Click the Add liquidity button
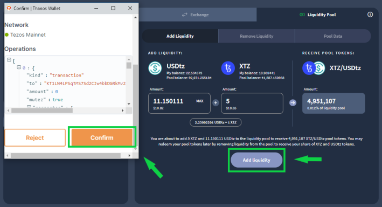Screen dimensions: 382x207 (256, 160)
